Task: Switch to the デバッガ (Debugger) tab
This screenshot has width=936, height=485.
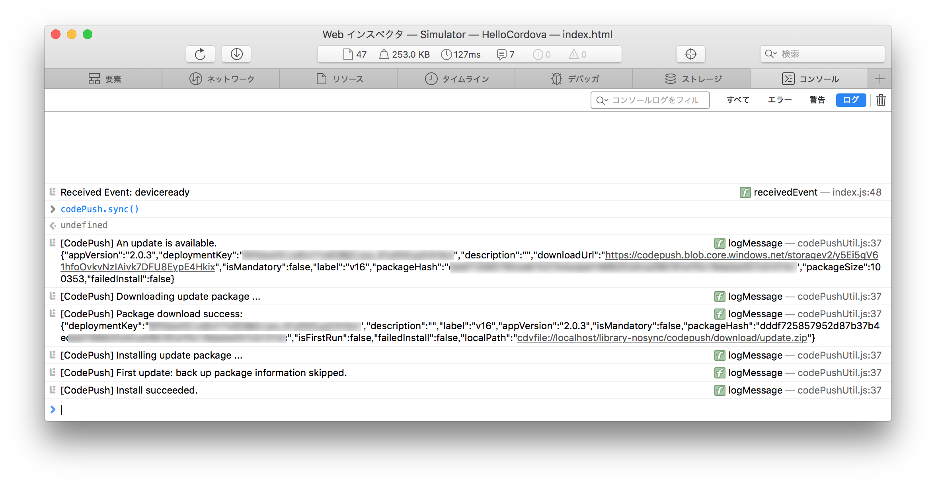Action: [x=575, y=79]
